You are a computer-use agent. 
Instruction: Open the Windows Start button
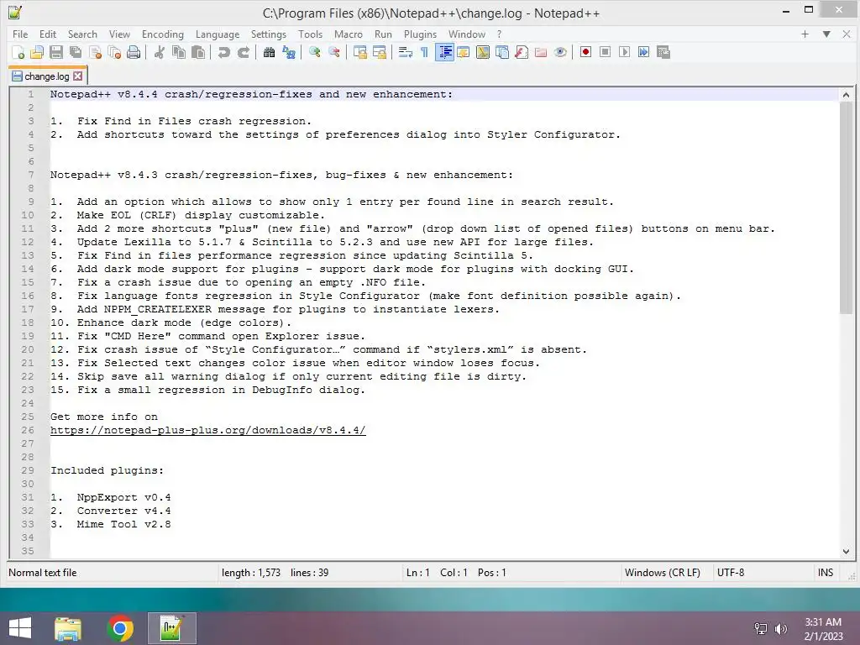(x=20, y=628)
